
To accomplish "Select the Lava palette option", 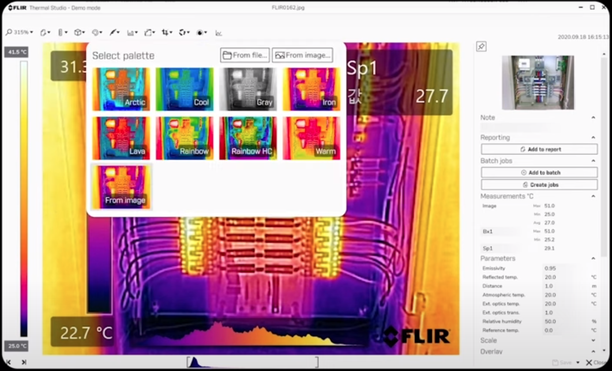I will point(121,138).
